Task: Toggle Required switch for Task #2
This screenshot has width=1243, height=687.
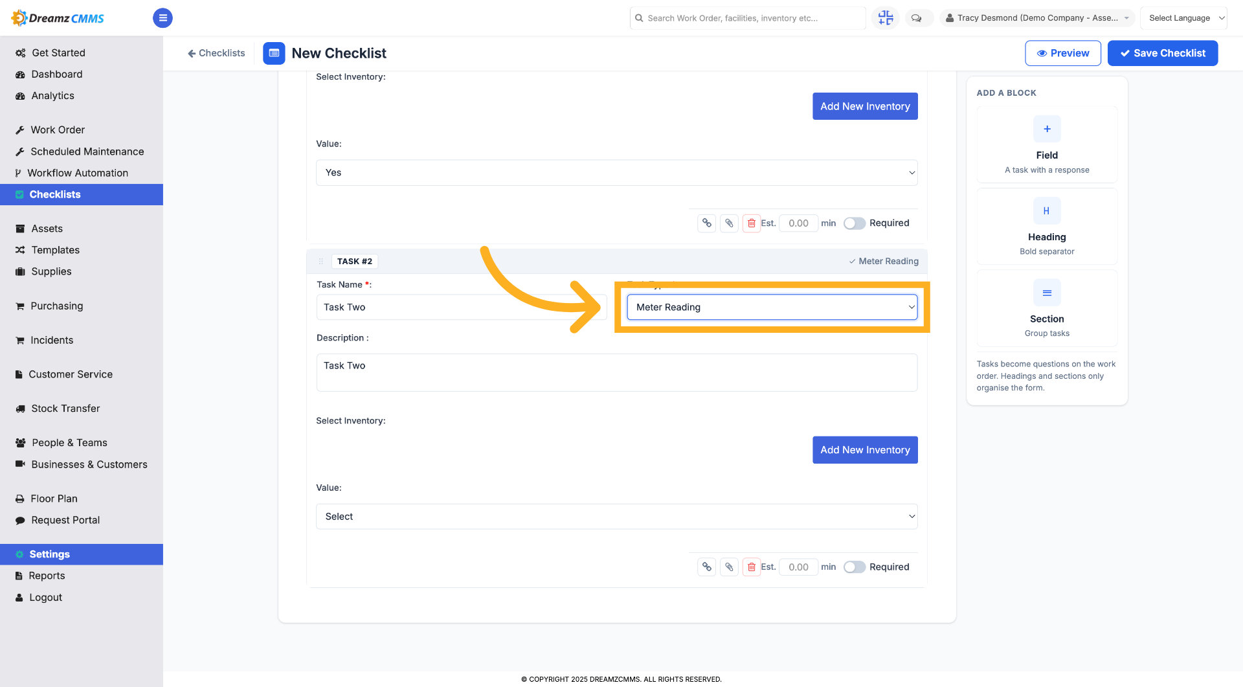Action: tap(855, 567)
